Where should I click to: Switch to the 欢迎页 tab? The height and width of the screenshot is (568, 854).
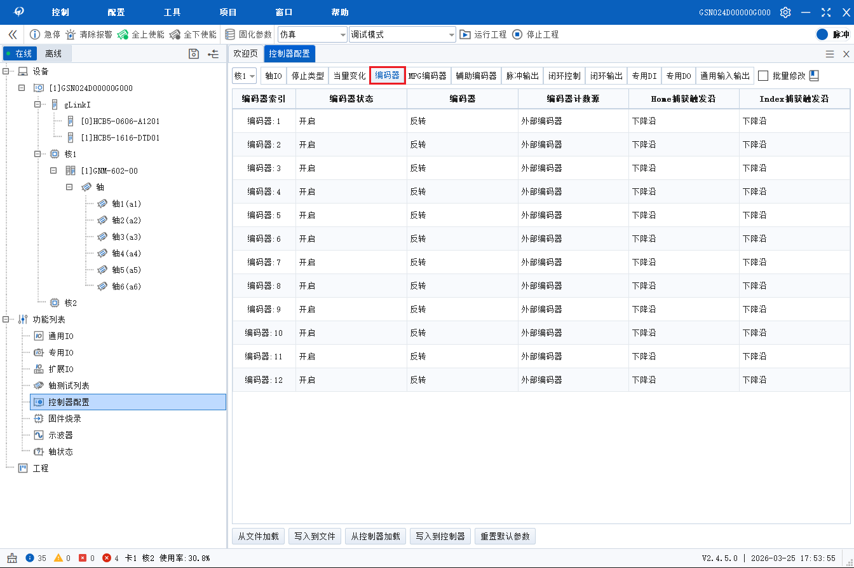pos(245,53)
